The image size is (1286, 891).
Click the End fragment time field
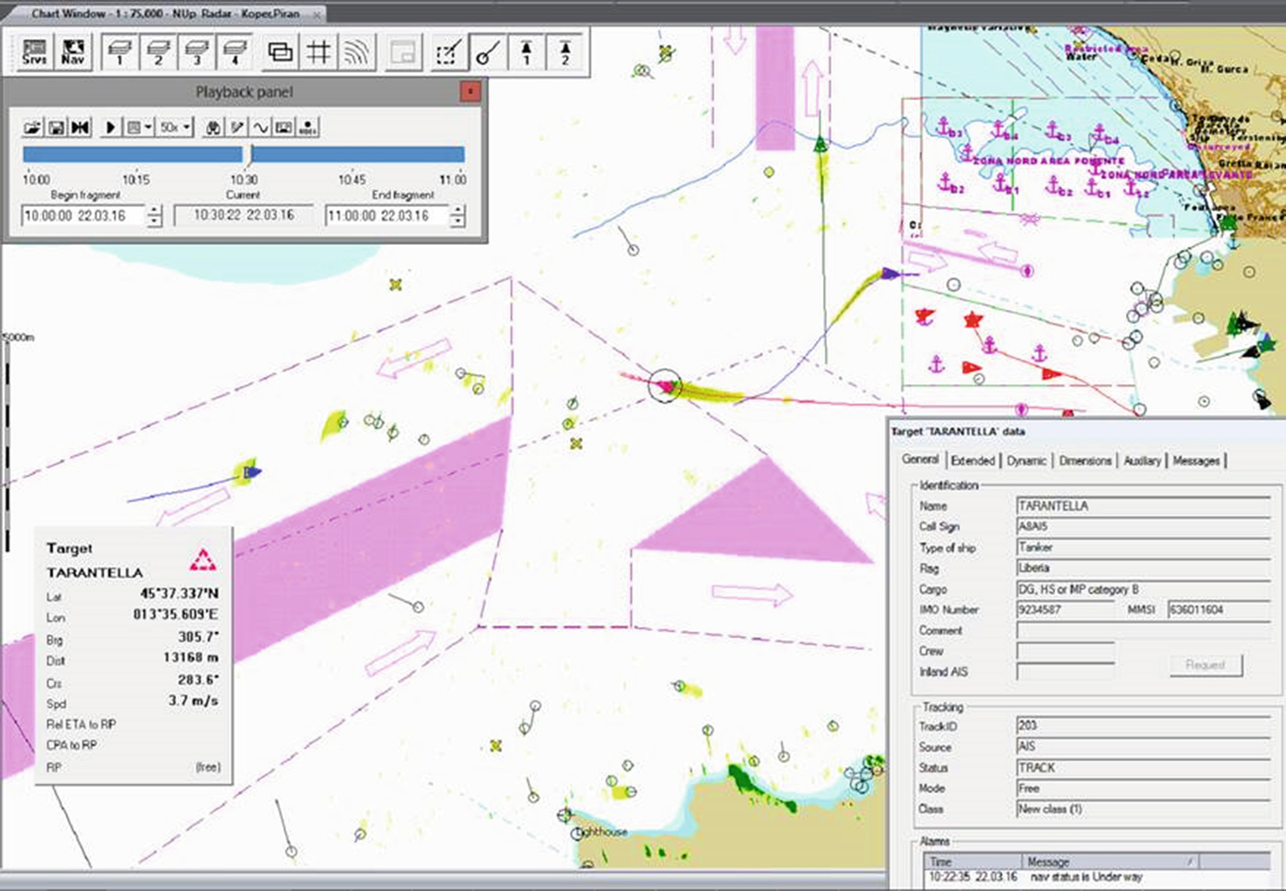pos(387,216)
